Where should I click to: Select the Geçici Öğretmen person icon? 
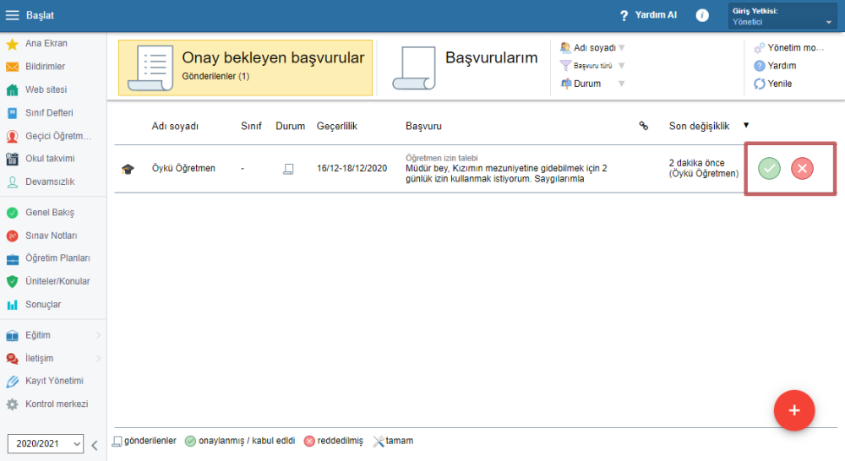pos(12,136)
